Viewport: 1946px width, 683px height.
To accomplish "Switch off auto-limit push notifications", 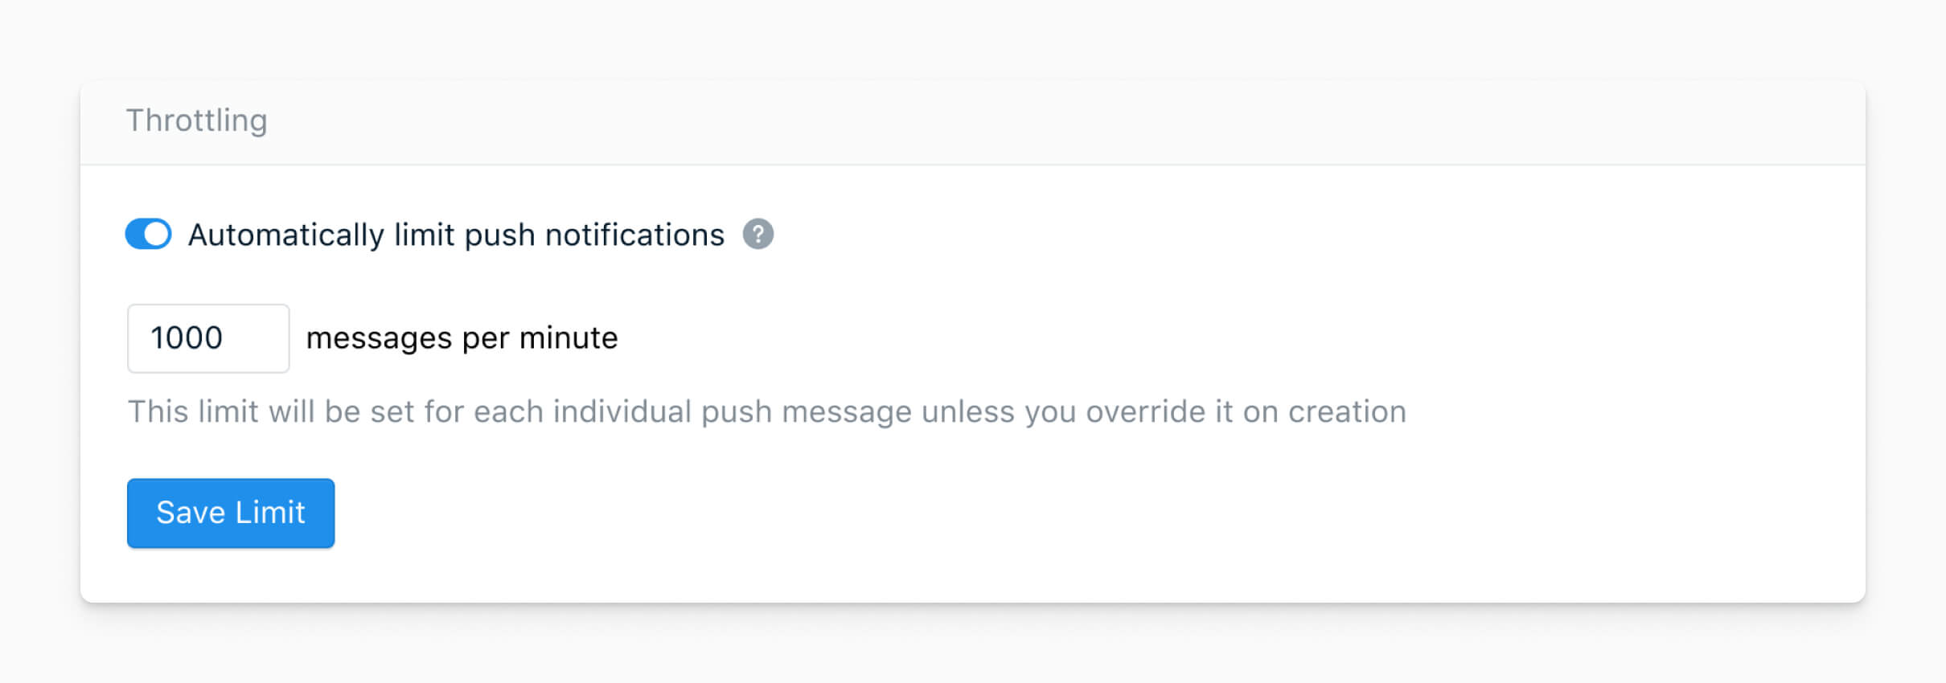I will (148, 235).
